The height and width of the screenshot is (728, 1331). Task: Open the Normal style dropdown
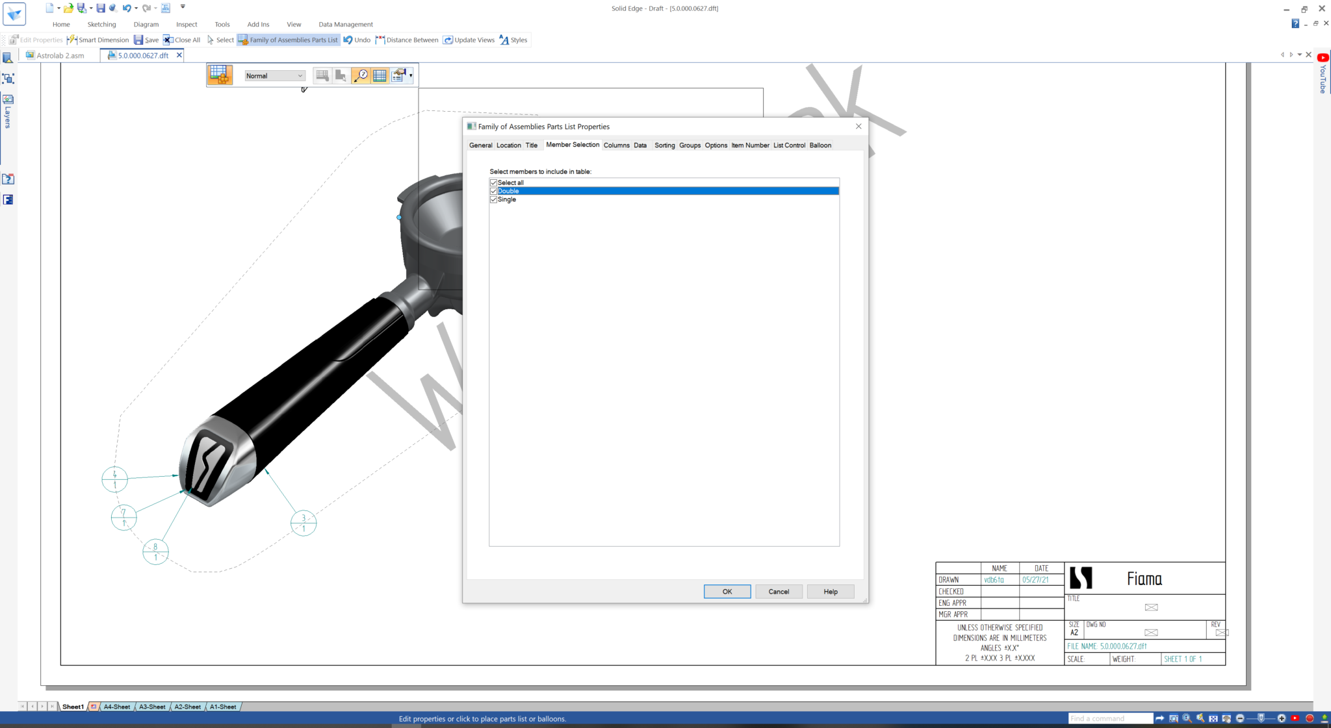point(274,75)
